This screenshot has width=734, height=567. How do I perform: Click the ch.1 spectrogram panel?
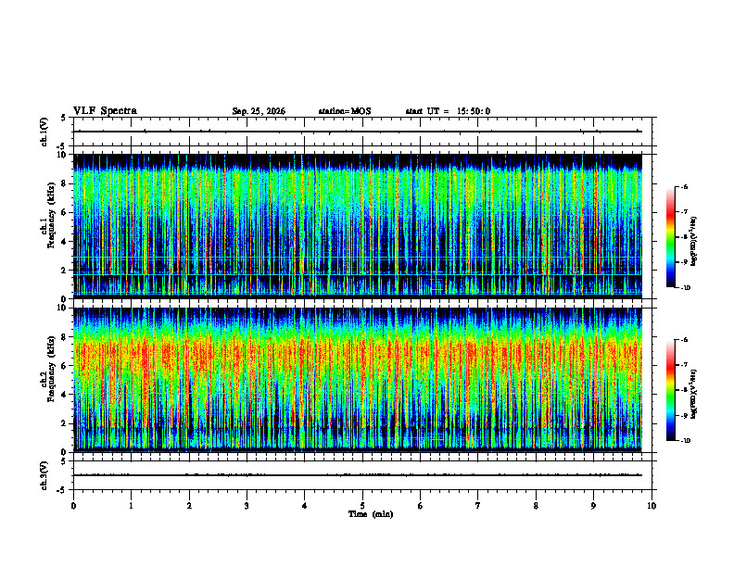point(357,226)
